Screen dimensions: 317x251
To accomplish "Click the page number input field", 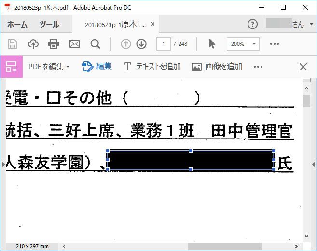I will [164, 44].
